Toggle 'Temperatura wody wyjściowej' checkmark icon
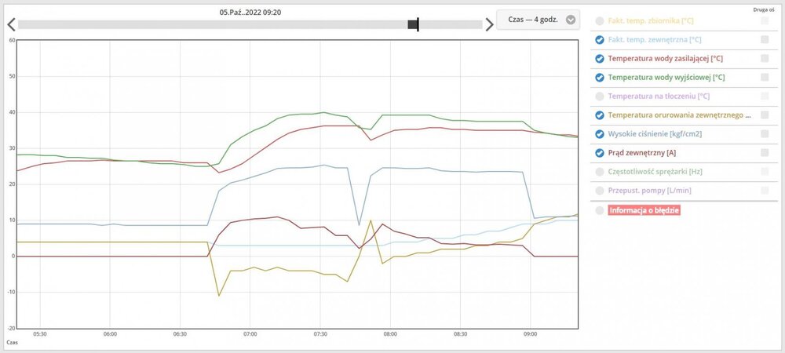Image resolution: width=785 pixels, height=353 pixels. pos(601,78)
